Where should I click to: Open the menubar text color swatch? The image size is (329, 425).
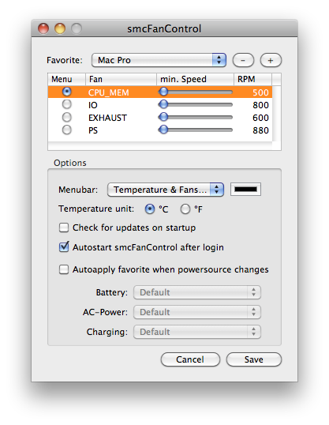point(245,189)
